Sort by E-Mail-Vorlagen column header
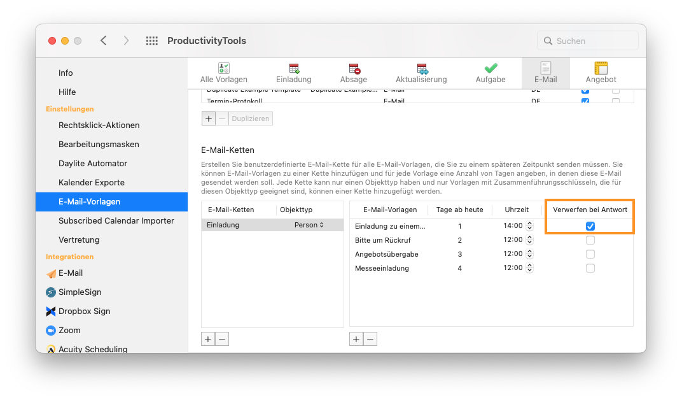The image size is (682, 400). 390,210
